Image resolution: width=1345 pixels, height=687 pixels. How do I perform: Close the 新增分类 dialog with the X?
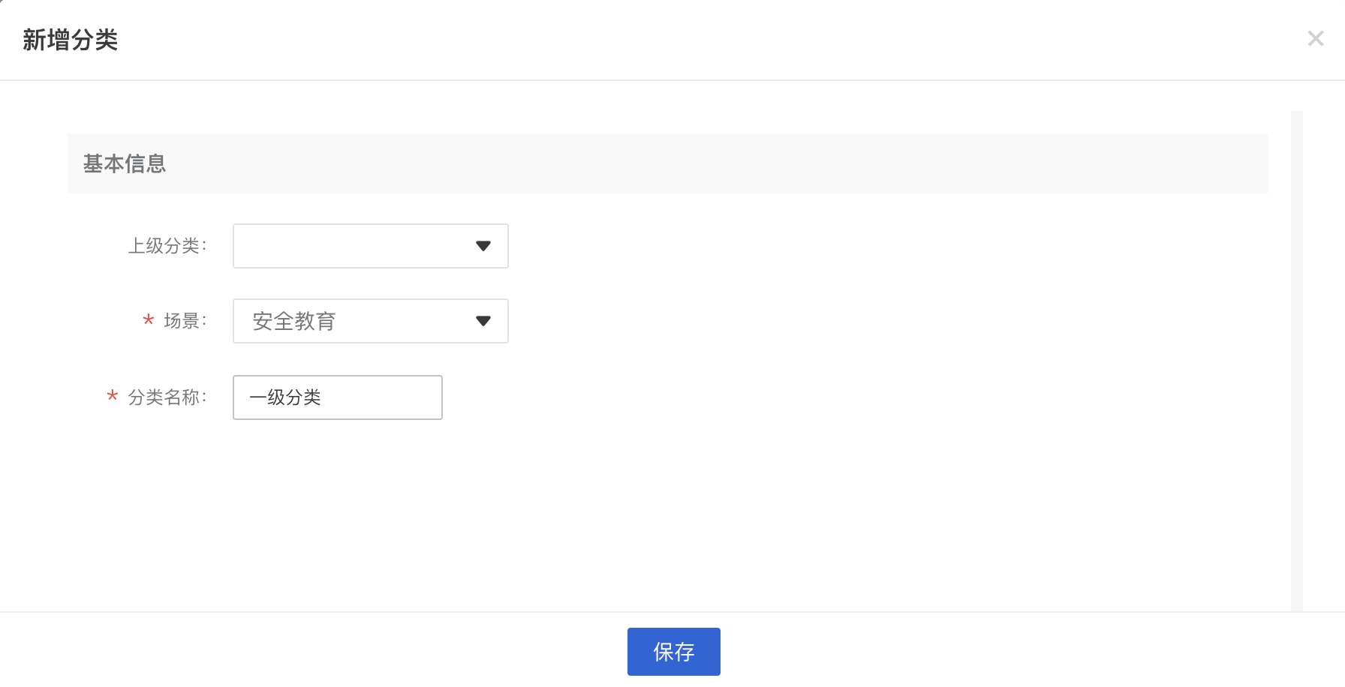[x=1315, y=38]
